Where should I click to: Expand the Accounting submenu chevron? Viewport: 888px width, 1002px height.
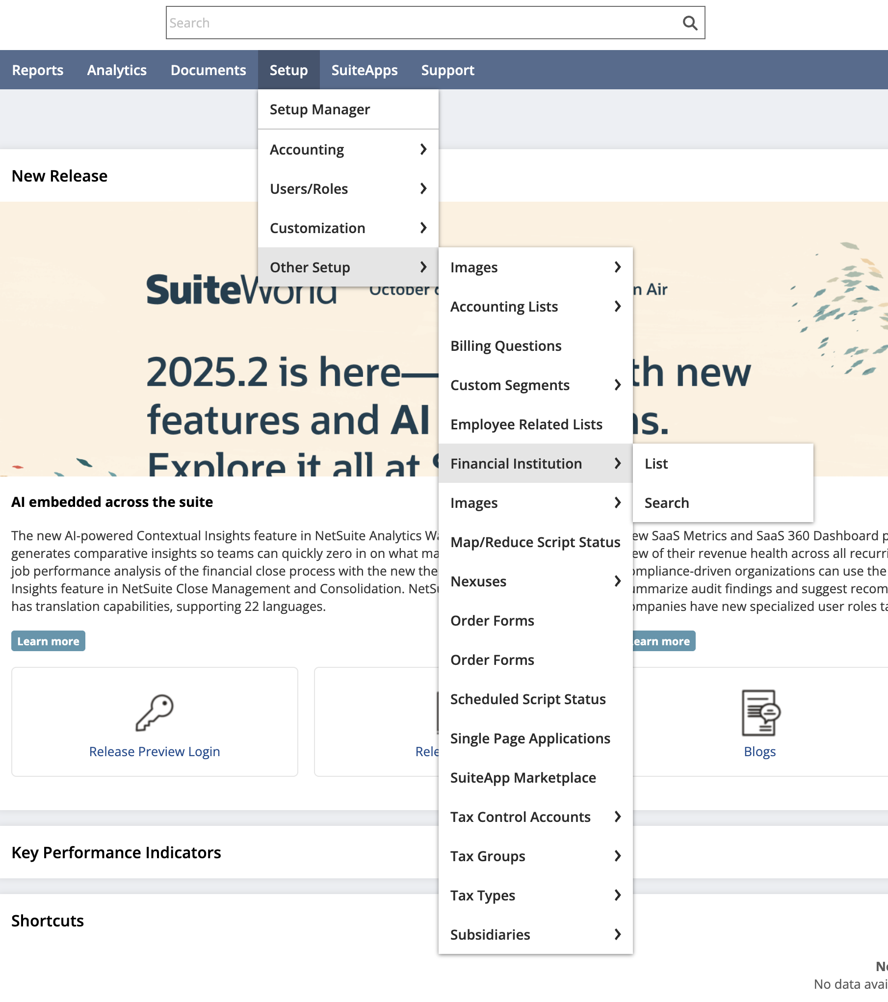coord(423,149)
